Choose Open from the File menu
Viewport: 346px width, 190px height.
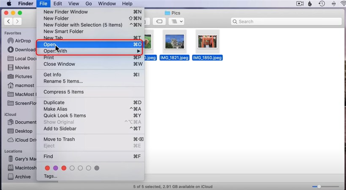(x=90, y=44)
